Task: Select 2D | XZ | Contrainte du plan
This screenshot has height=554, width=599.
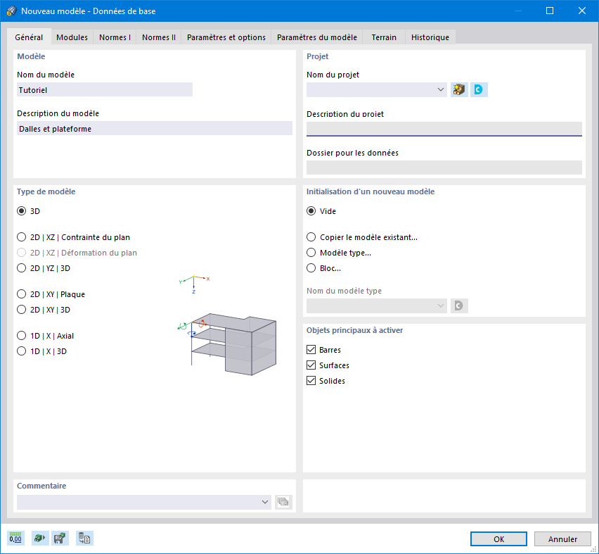Action: click(22, 237)
